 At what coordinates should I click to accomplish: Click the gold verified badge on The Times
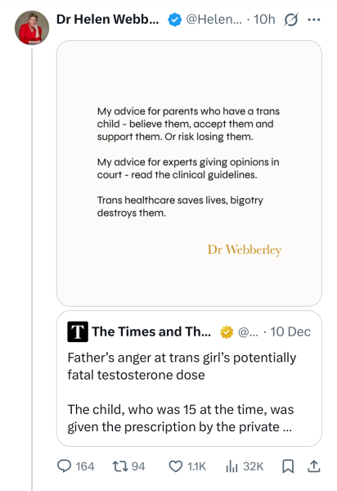tap(227, 332)
